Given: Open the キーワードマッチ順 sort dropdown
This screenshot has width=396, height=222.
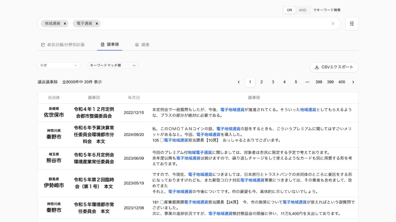Looking at the screenshot, I should pos(113,65).
